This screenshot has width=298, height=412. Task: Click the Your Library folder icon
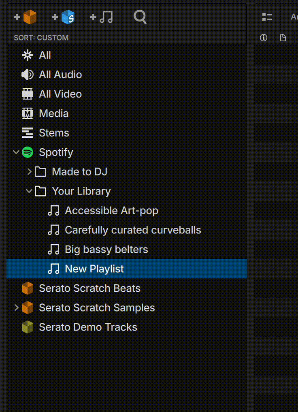click(x=40, y=191)
